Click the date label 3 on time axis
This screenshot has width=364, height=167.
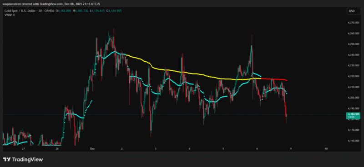pyautogui.click(x=156, y=149)
